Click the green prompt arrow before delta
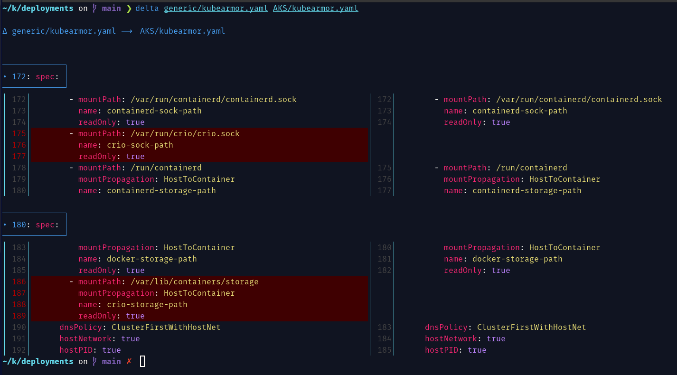The width and height of the screenshot is (677, 375). coord(128,9)
